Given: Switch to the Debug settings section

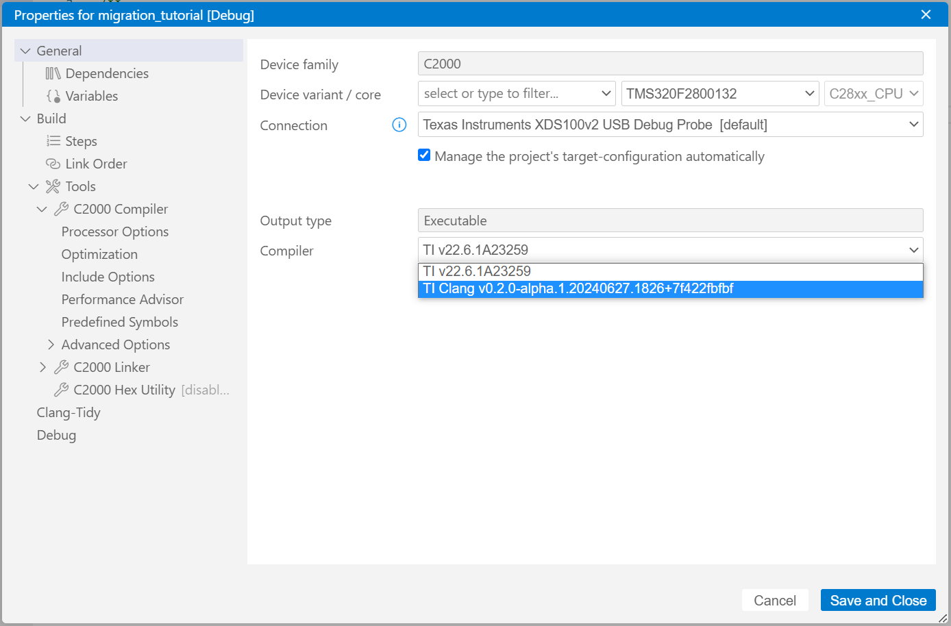Looking at the screenshot, I should tap(56, 435).
